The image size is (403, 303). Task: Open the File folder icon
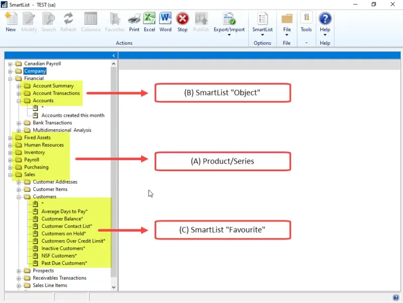[x=287, y=19]
